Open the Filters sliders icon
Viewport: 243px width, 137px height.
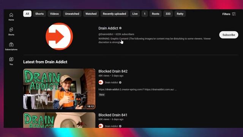tap(234, 14)
